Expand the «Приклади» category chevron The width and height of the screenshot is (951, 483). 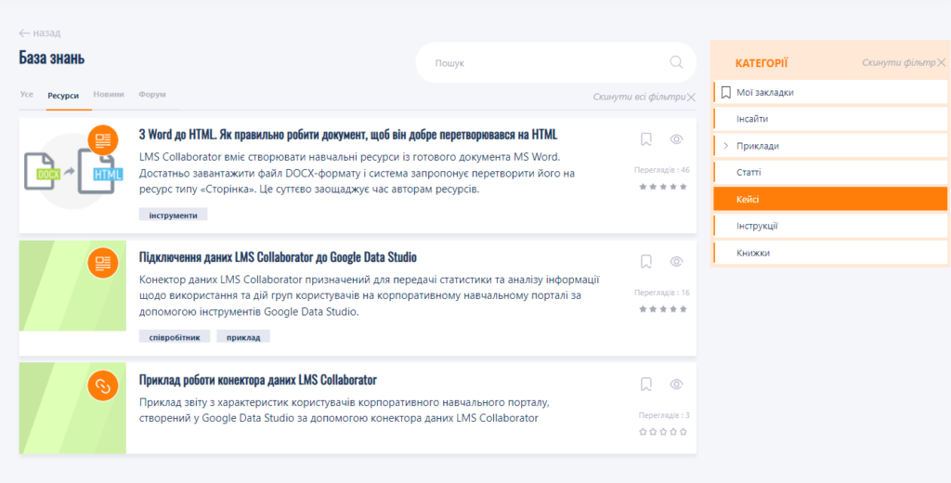coord(725,146)
